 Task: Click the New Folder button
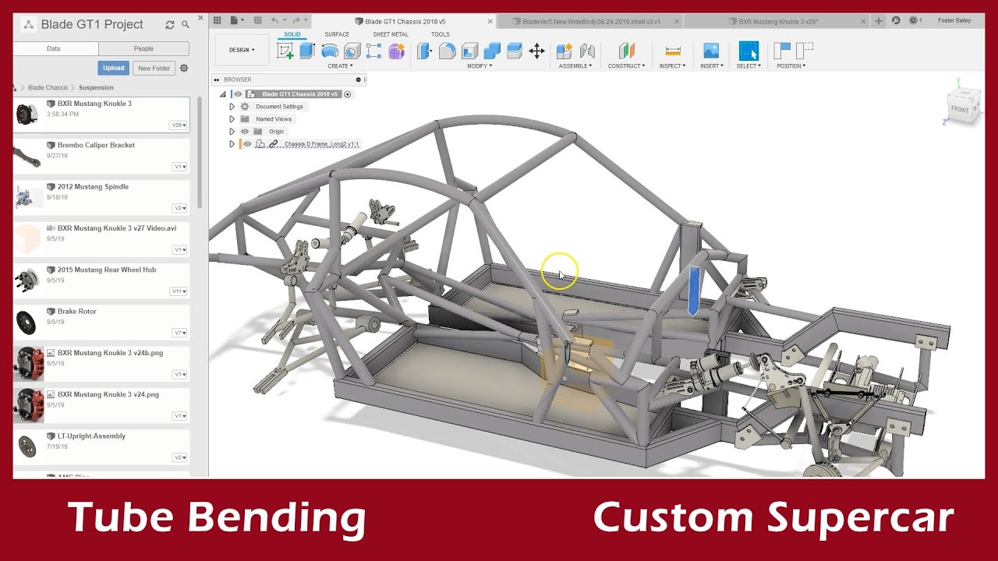tap(154, 69)
